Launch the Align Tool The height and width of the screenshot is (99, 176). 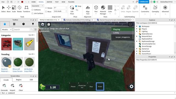pyautogui.click(x=88, y=10)
